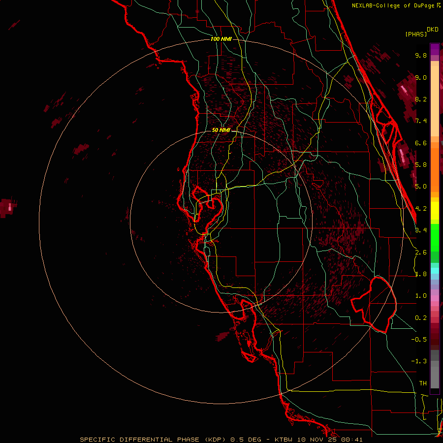Click the 9.8 value on the color scale
443x443 pixels.
pyautogui.click(x=421, y=55)
